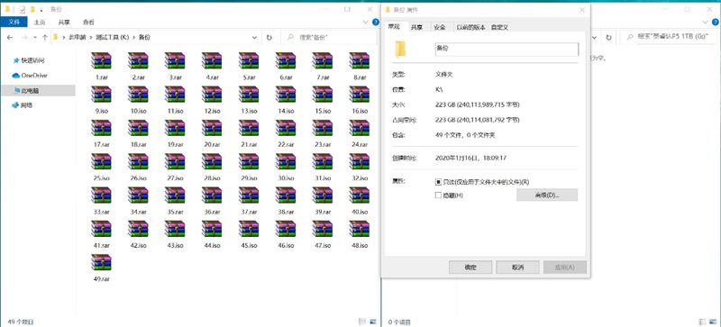Image resolution: width=721 pixels, height=327 pixels.
Task: Open the quick access toolbar dropdown
Action: pyautogui.click(x=41, y=9)
